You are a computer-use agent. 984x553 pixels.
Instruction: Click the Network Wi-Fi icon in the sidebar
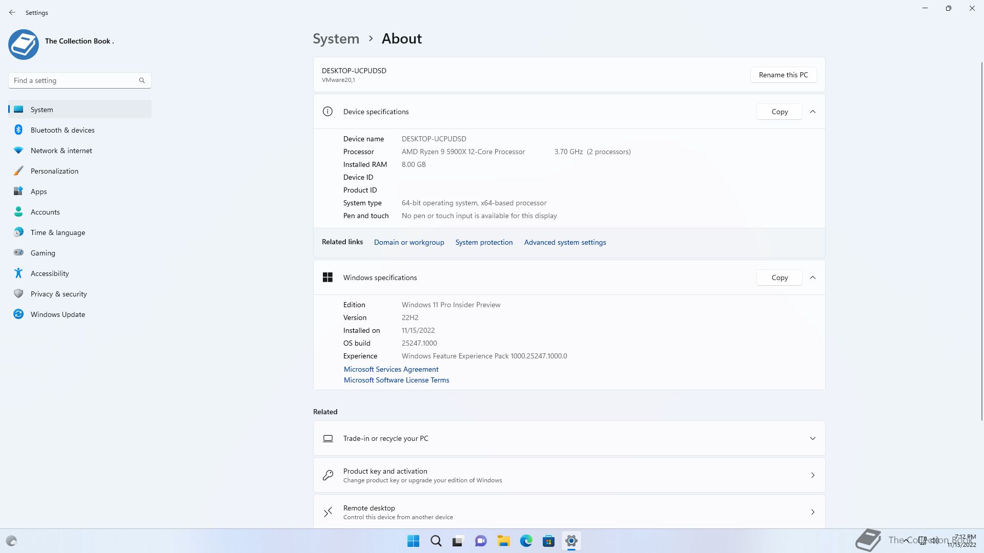18,151
